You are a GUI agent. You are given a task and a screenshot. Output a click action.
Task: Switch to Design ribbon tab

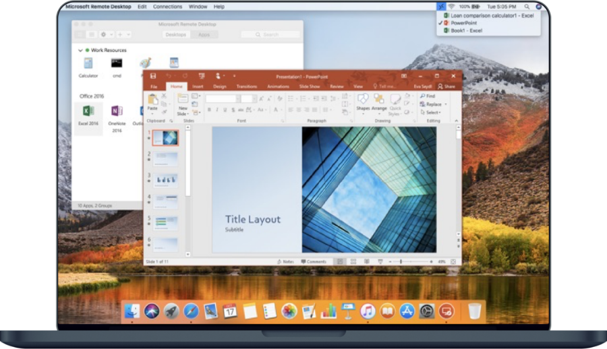(x=219, y=87)
